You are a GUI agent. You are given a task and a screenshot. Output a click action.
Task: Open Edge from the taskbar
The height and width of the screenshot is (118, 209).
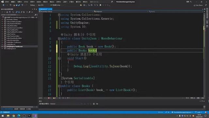[x=19, y=116]
